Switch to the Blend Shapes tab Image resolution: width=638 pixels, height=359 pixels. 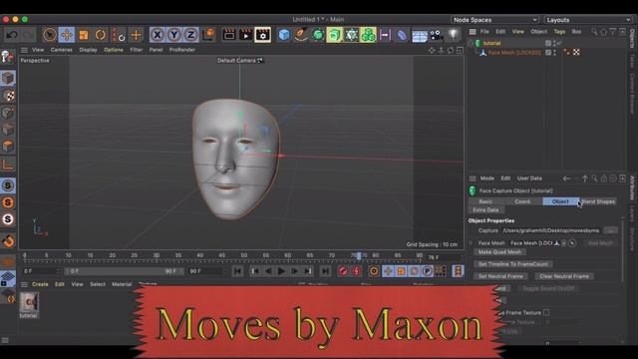tap(598, 201)
